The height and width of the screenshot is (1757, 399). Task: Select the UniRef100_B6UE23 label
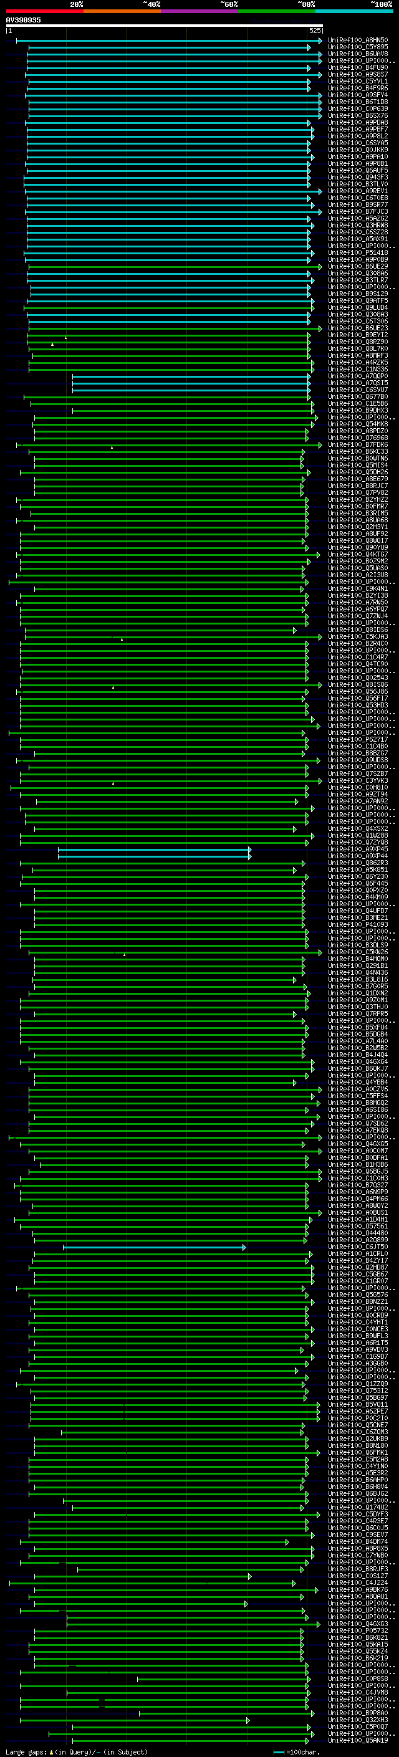click(358, 328)
